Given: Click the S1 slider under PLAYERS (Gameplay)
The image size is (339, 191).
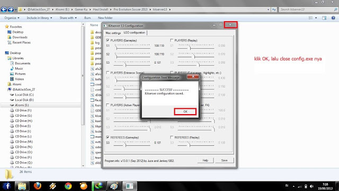Looking at the screenshot, I should 132,46.
